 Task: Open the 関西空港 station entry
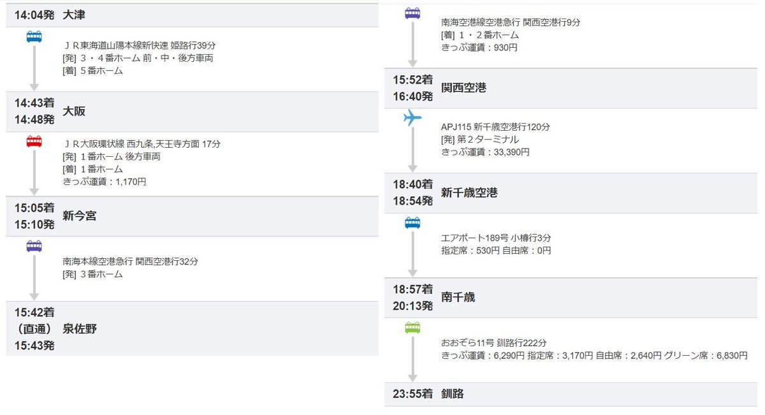(x=463, y=88)
